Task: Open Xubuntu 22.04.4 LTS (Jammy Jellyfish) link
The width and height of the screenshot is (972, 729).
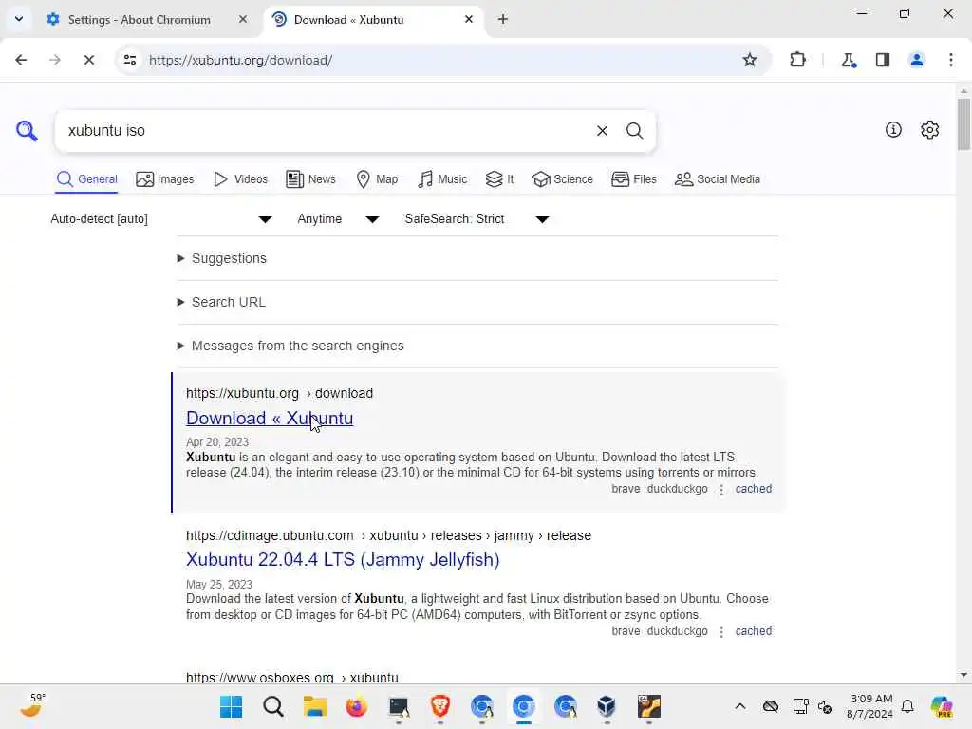Action: 343,559
